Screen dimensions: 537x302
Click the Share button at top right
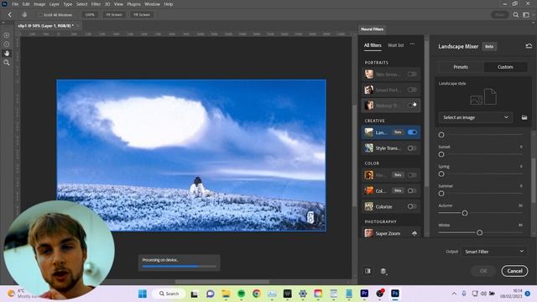pos(500,15)
